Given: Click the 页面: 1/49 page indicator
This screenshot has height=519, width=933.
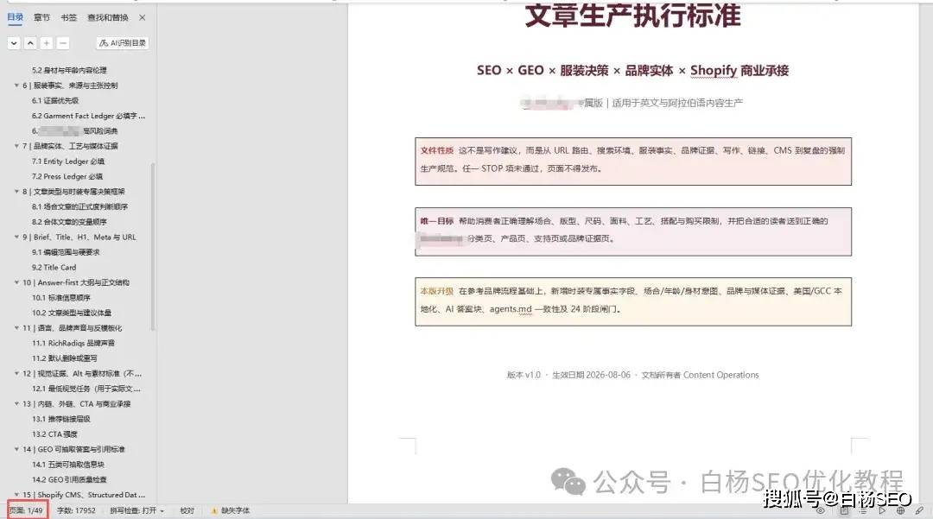Looking at the screenshot, I should pos(26,510).
